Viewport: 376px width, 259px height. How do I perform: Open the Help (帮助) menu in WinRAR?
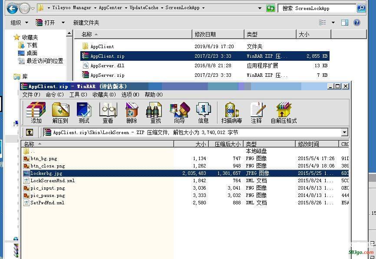pos(154,95)
